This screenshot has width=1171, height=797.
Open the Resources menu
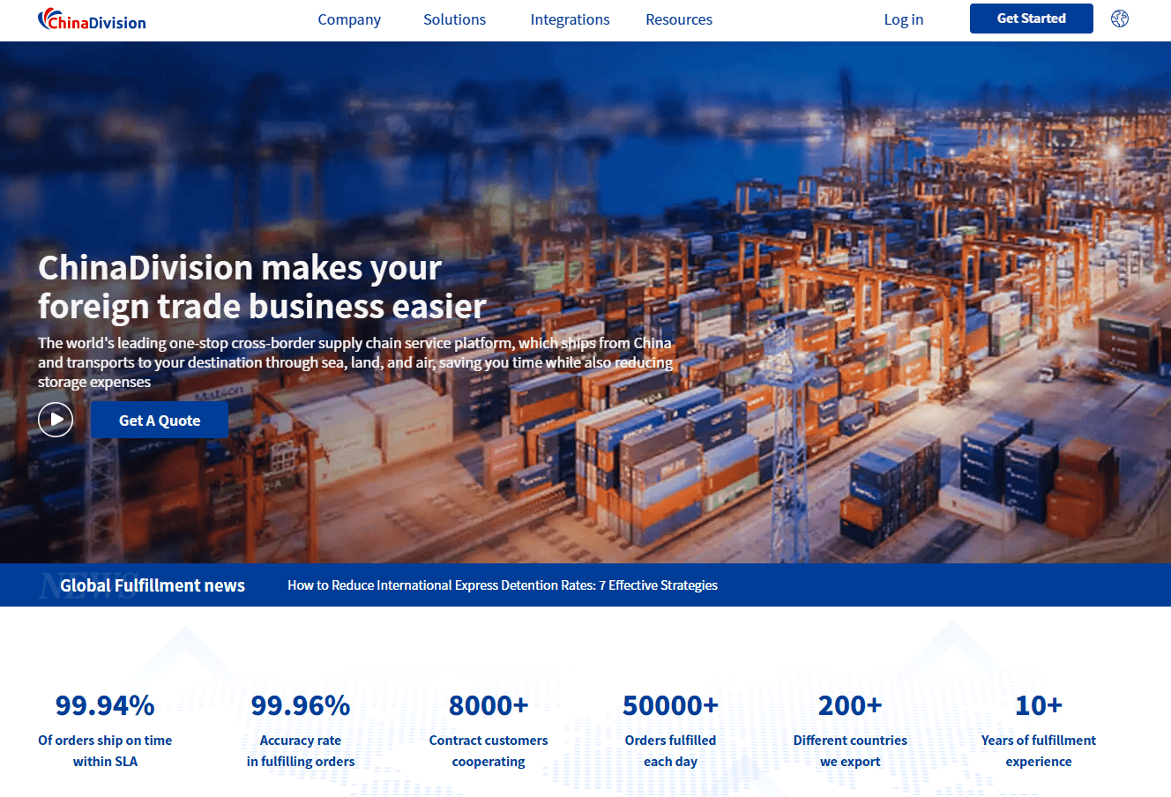pyautogui.click(x=678, y=19)
